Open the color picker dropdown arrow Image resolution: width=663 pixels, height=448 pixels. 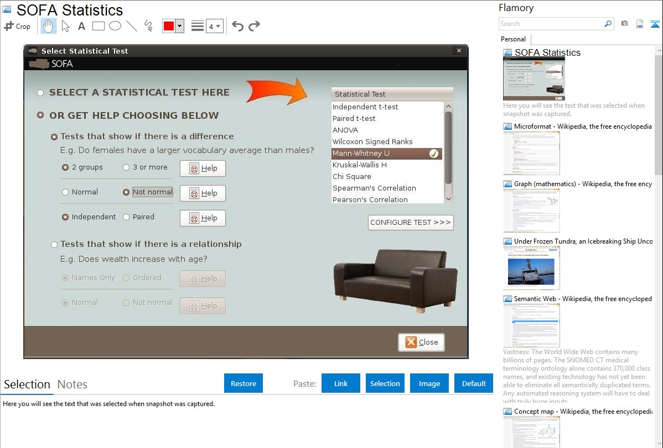[179, 26]
